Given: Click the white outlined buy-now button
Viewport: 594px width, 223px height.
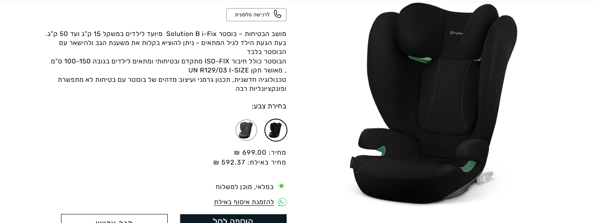Looking at the screenshot, I should coord(114,218).
